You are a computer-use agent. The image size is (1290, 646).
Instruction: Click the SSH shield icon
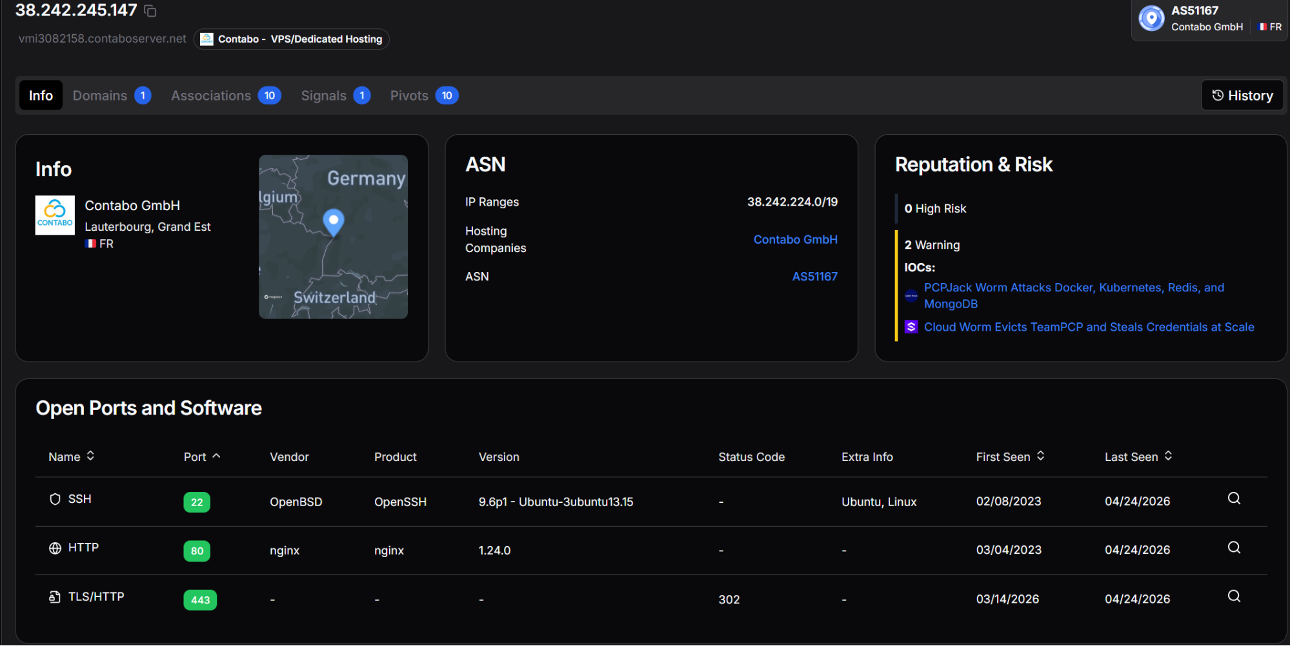coord(55,499)
